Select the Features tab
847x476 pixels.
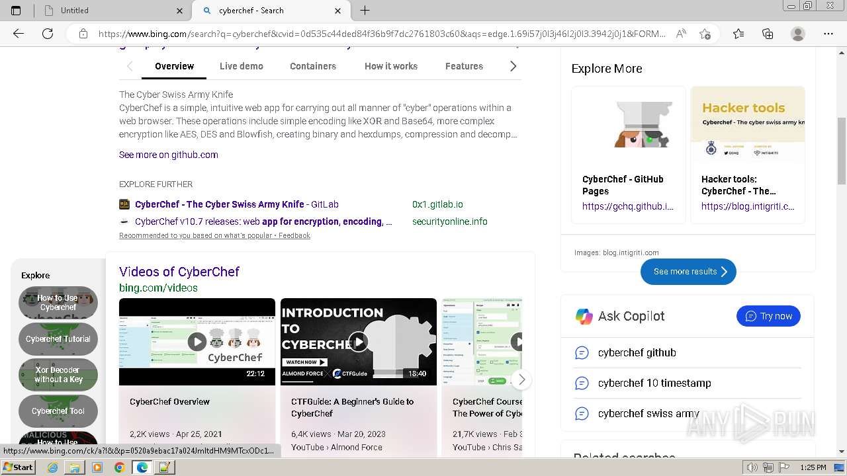[x=464, y=66]
